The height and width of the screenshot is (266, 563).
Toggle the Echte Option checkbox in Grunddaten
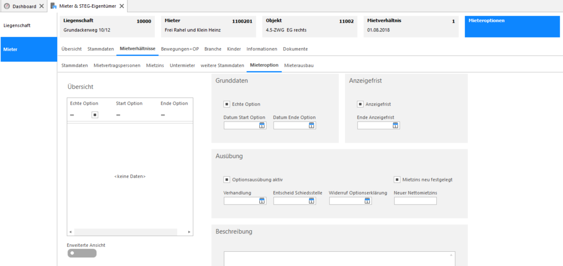(227, 104)
